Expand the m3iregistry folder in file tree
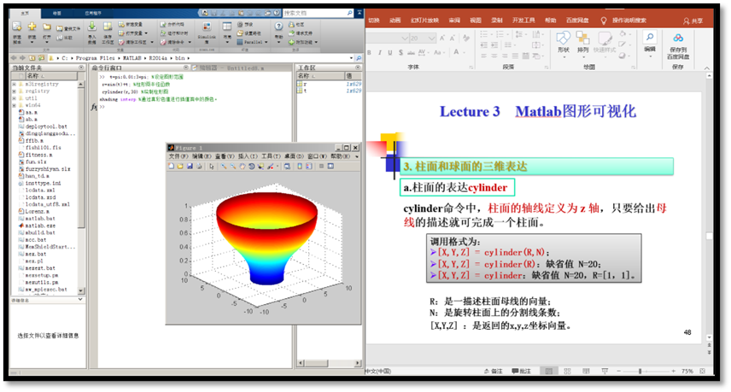The image size is (731, 392). 13,85
